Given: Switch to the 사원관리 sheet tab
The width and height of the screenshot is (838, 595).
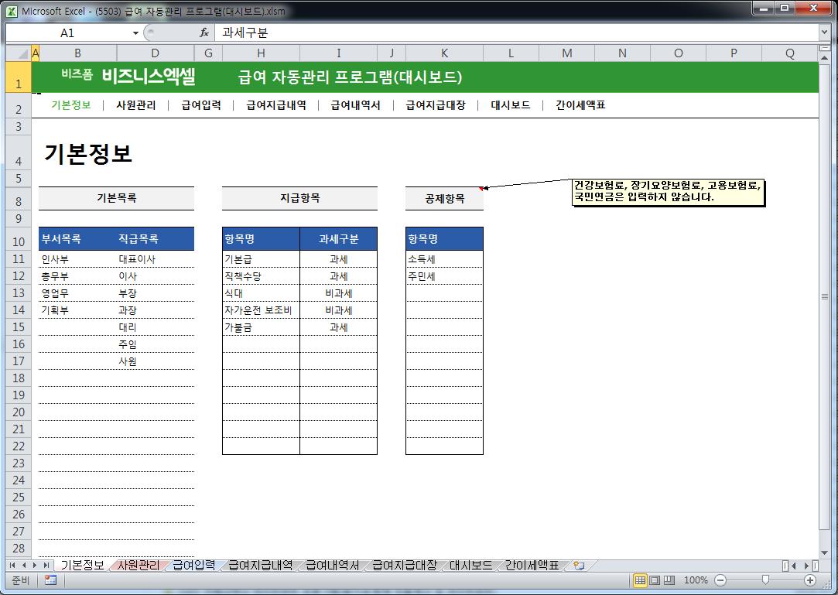Looking at the screenshot, I should pyautogui.click(x=138, y=565).
